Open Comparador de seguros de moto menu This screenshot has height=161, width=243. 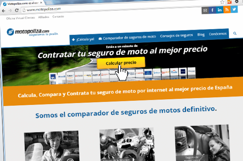click(x=127, y=37)
